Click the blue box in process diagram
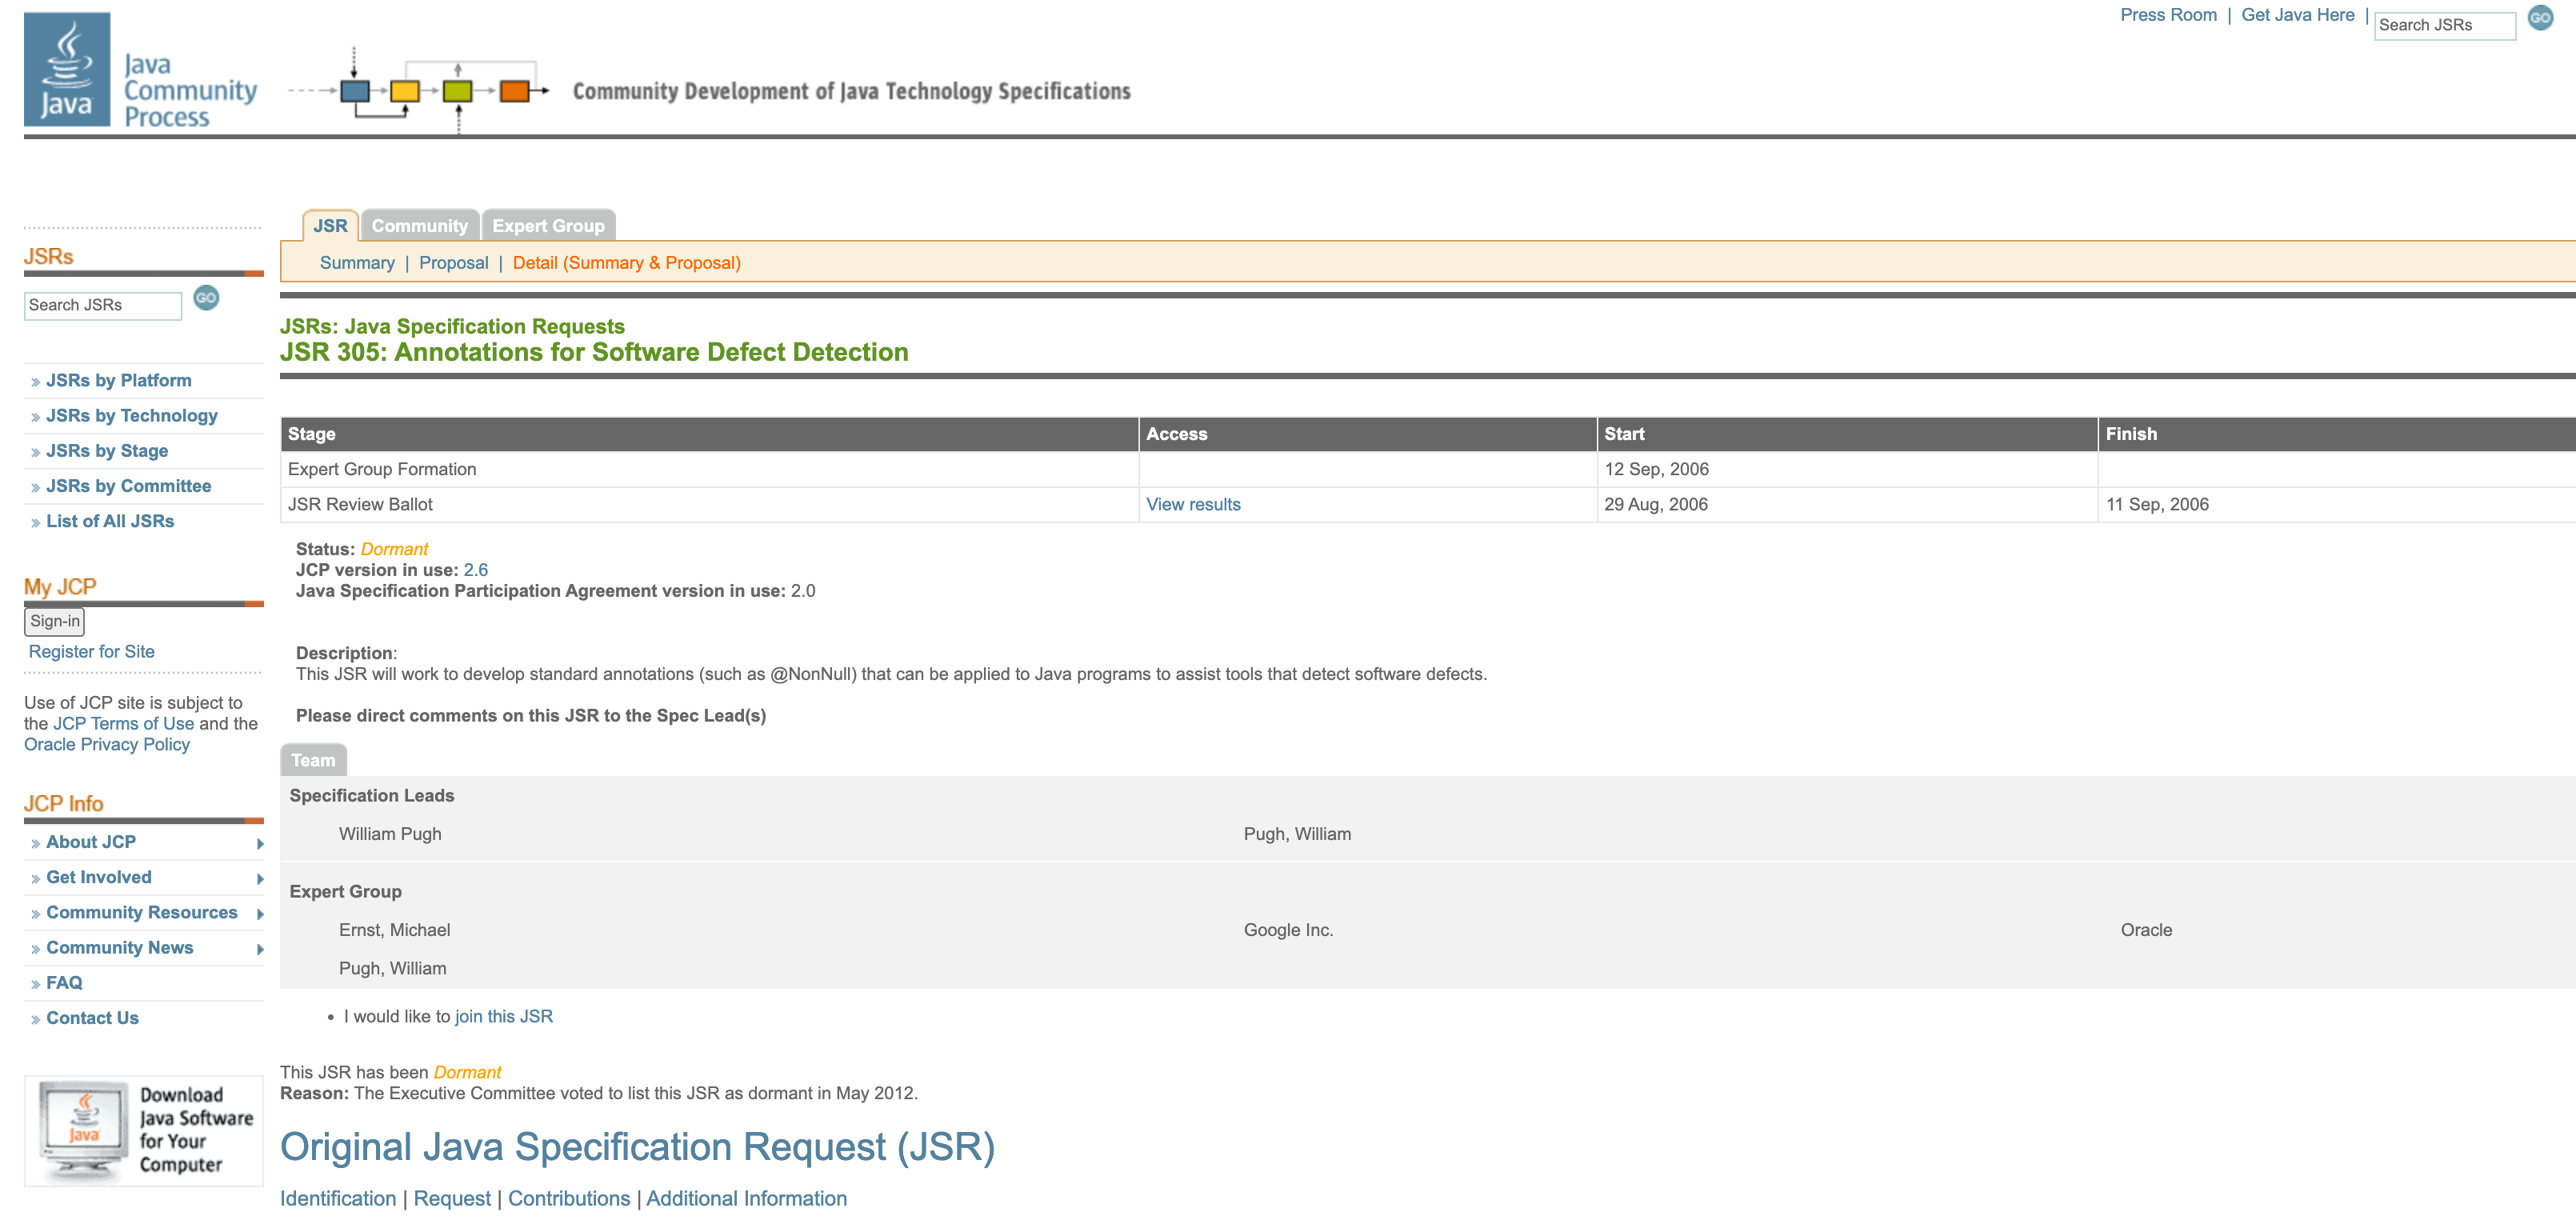 (x=354, y=91)
